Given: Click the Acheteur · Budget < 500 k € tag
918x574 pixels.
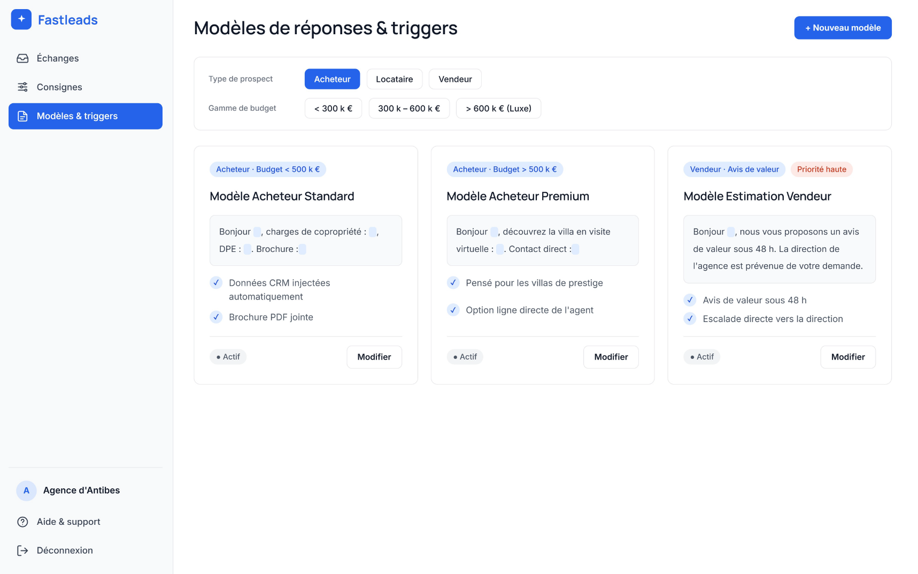Looking at the screenshot, I should coord(268,170).
